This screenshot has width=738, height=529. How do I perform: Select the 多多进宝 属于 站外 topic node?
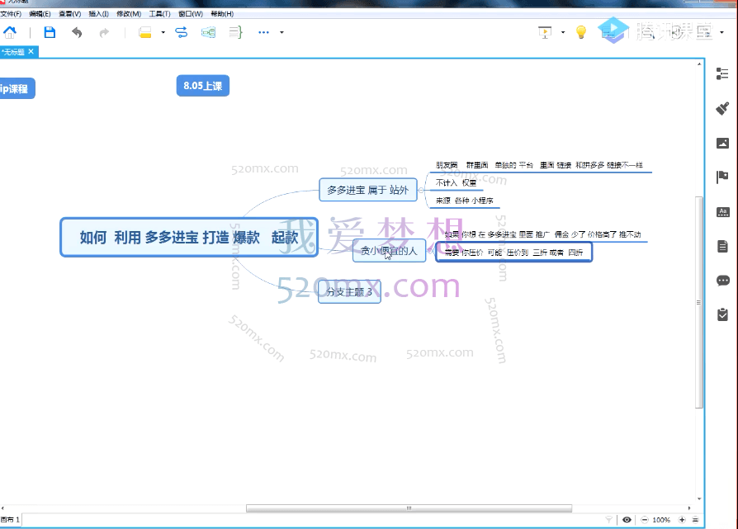pos(367,190)
